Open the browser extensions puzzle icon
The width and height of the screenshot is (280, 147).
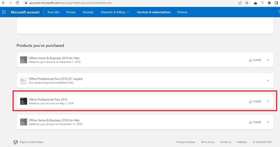pyautogui.click(x=269, y=3)
